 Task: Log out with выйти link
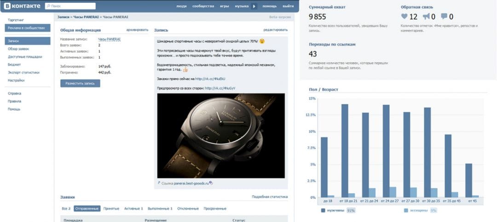[288, 6]
